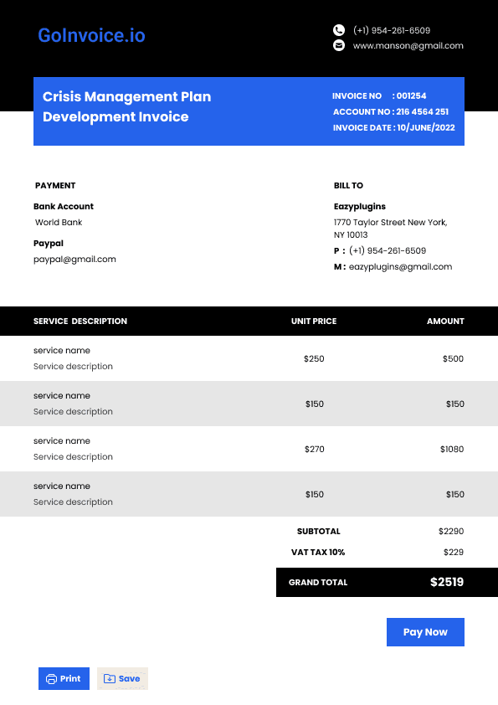Click the email envelope icon in header
This screenshot has width=498, height=705.
[x=339, y=45]
